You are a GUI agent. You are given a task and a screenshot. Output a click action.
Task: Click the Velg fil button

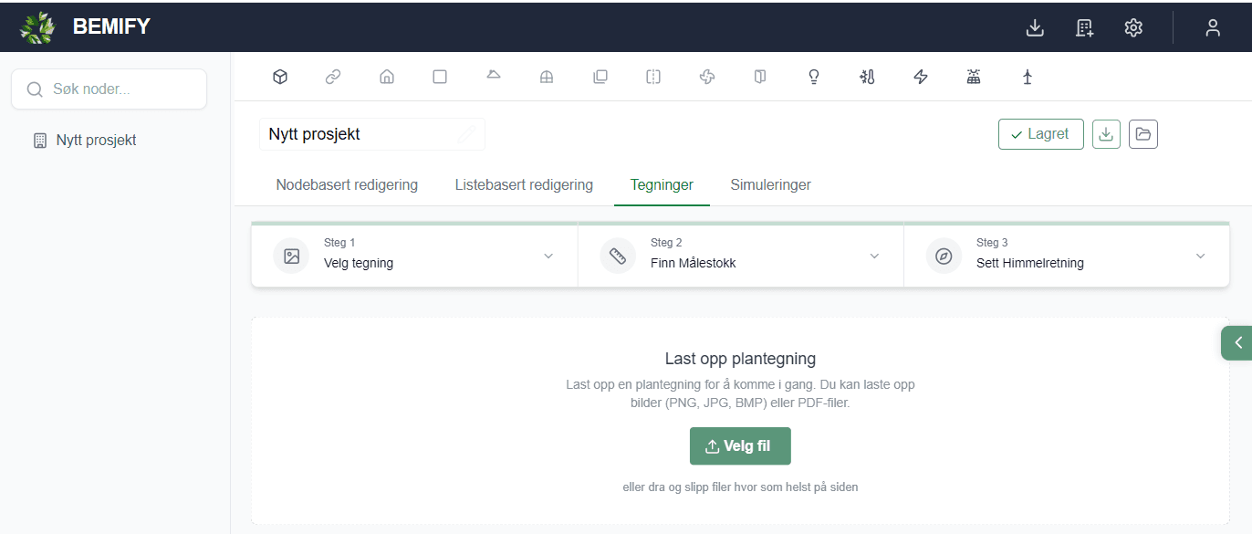(x=740, y=446)
